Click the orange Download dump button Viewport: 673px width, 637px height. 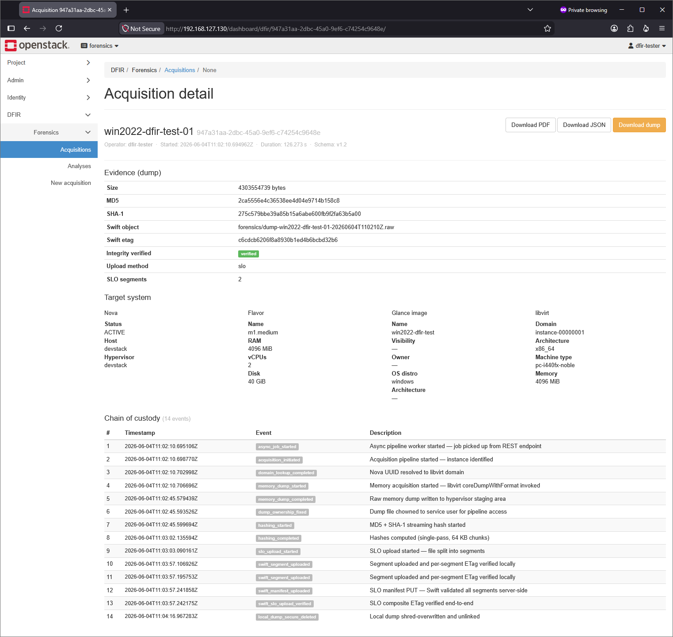point(639,125)
